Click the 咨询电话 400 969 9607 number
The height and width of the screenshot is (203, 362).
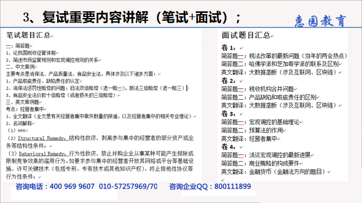tap(72, 186)
